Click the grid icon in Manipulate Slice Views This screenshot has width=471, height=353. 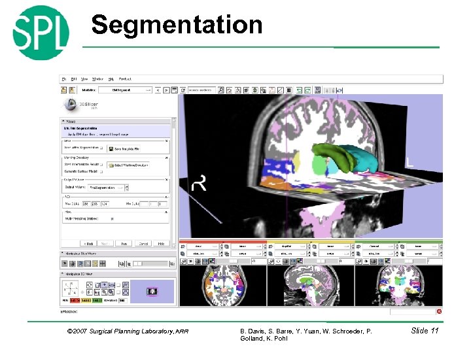pyautogui.click(x=103, y=263)
